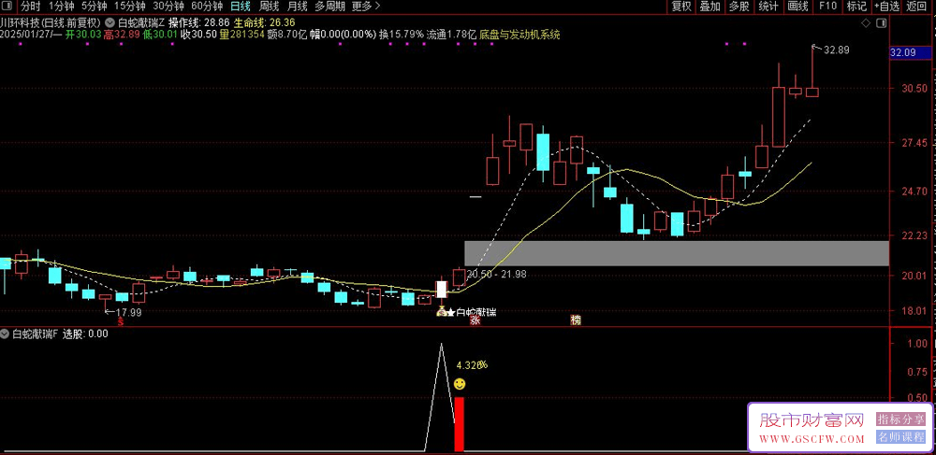Screen dimensions: 936x455
Task: Click the stock name 川环科技(日线.前复权)
Action: click(51, 22)
